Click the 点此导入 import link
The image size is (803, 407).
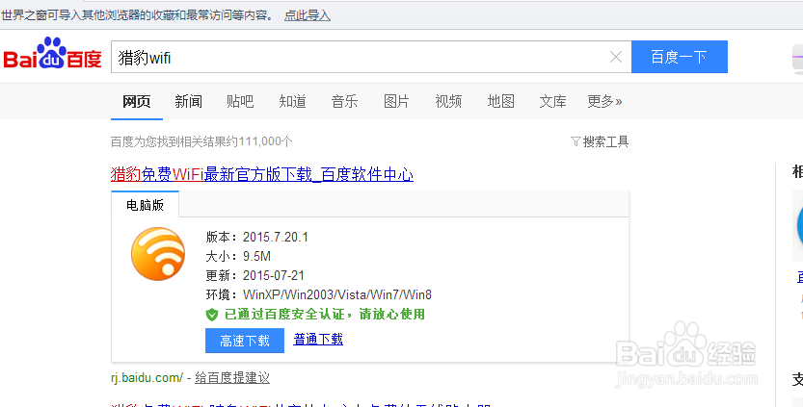click(x=308, y=15)
